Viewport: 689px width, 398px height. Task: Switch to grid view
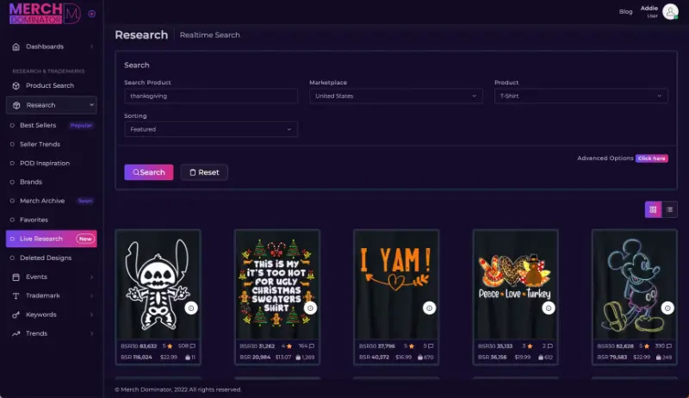click(x=653, y=209)
